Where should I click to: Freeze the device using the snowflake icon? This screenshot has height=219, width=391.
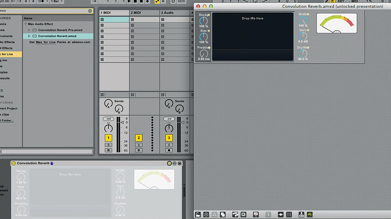point(206,214)
